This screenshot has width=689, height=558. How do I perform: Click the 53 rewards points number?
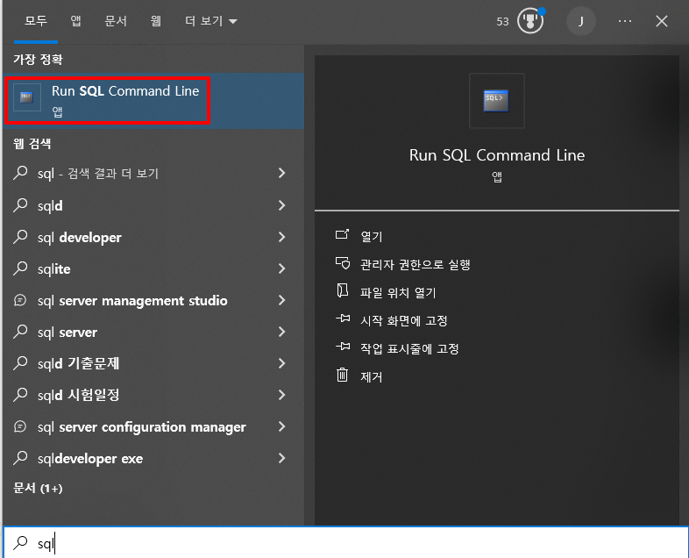coord(502,22)
